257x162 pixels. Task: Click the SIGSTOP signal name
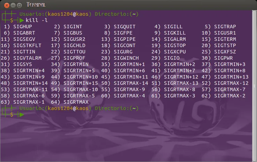pyautogui.click(x=175, y=45)
